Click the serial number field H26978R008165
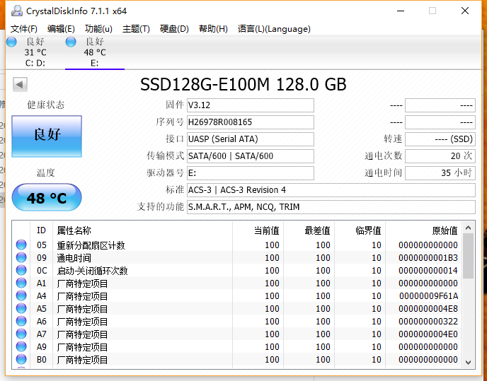The width and height of the screenshot is (487, 381). (x=251, y=122)
